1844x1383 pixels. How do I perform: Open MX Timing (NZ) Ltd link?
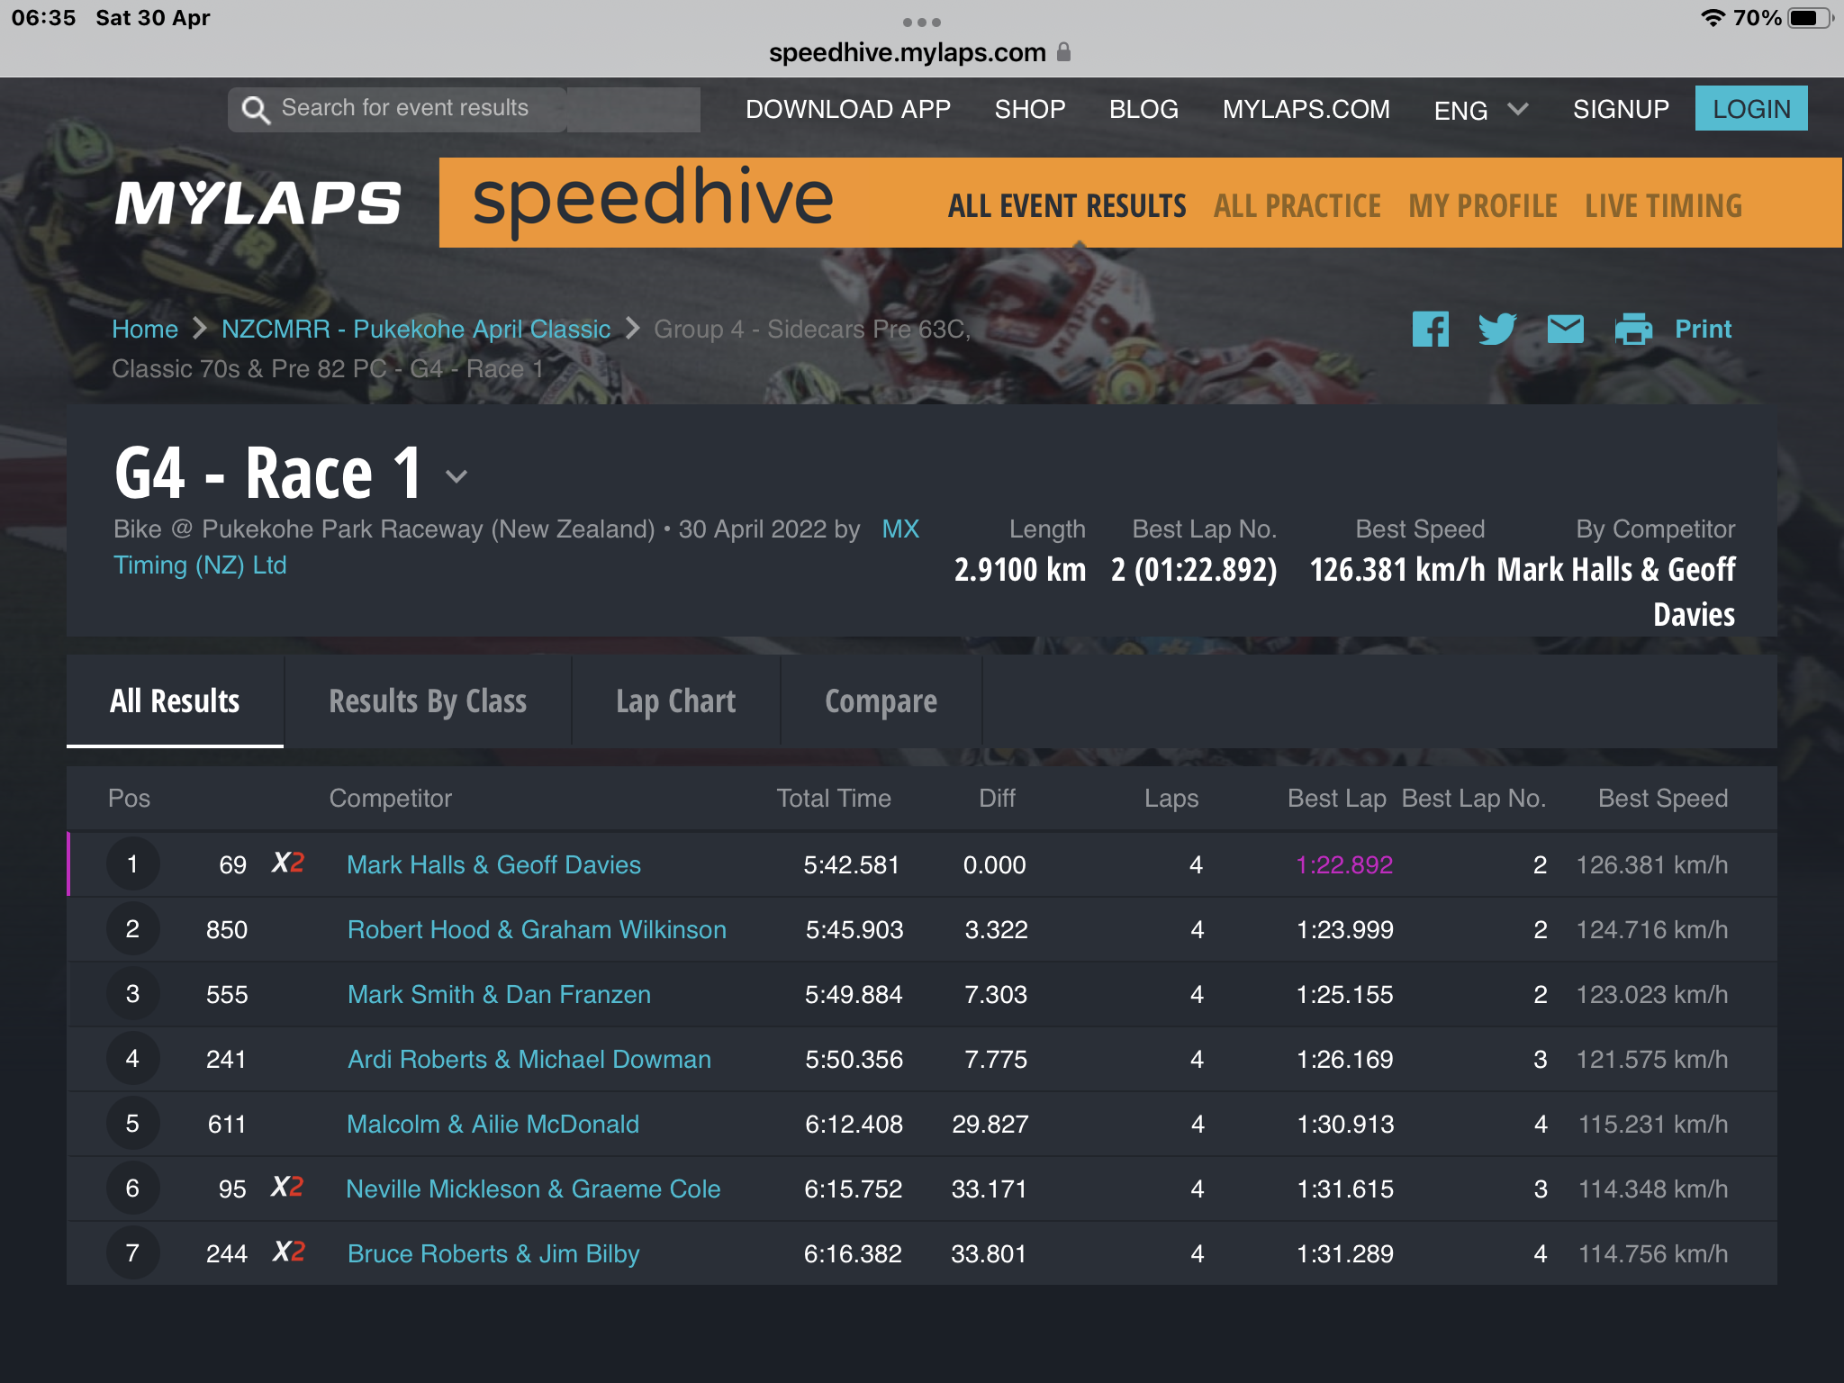click(x=200, y=565)
